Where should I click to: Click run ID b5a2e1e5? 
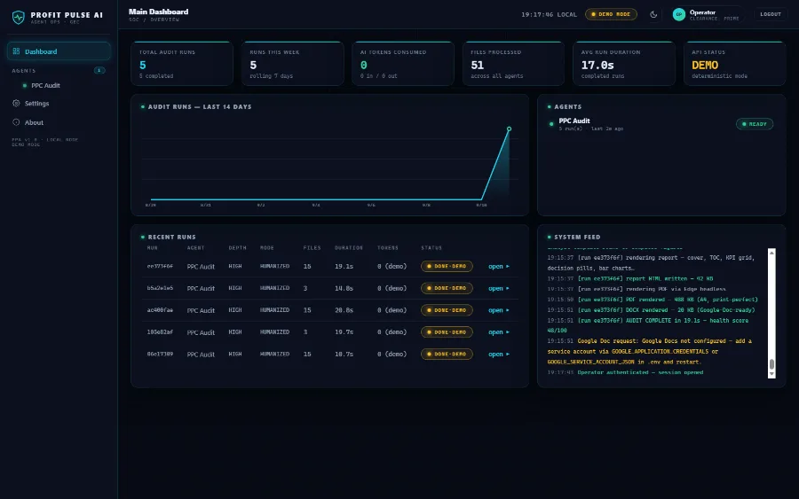click(160, 288)
